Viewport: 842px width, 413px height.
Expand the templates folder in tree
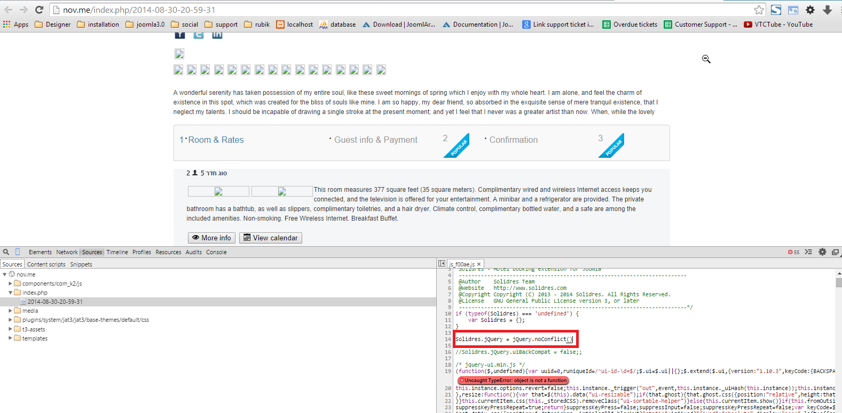point(10,338)
